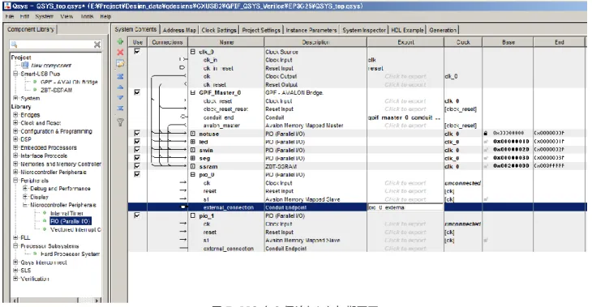The image size is (592, 307).
Task: Open the System menu
Action: 44,16
